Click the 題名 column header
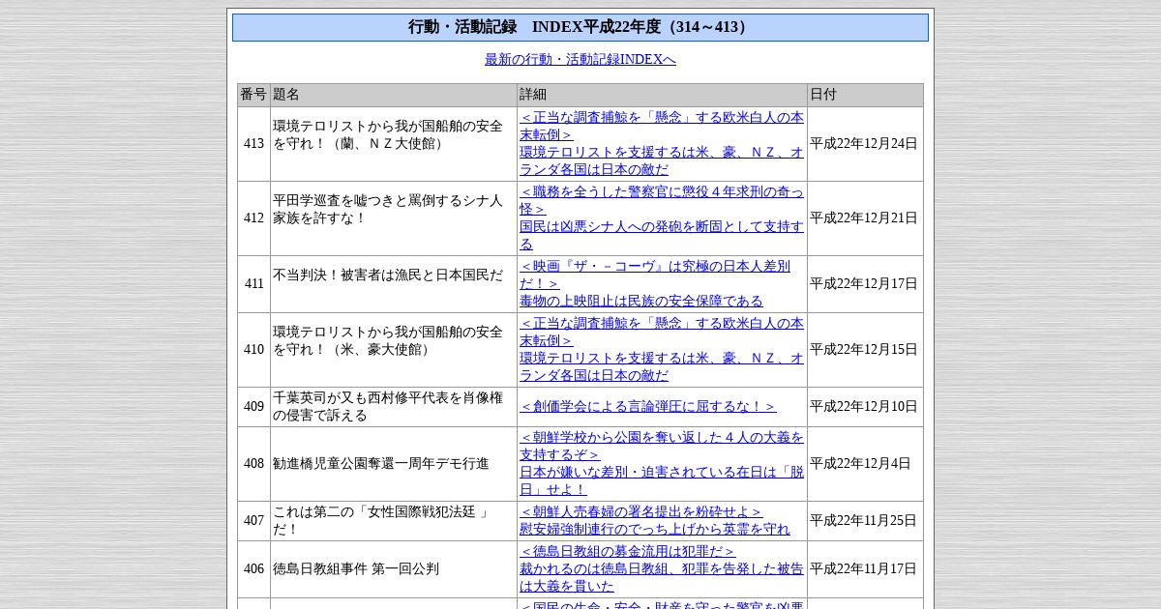 394,95
